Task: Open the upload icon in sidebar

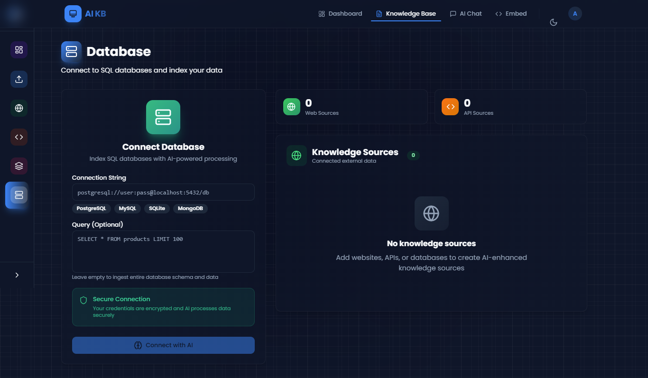Action: [19, 79]
